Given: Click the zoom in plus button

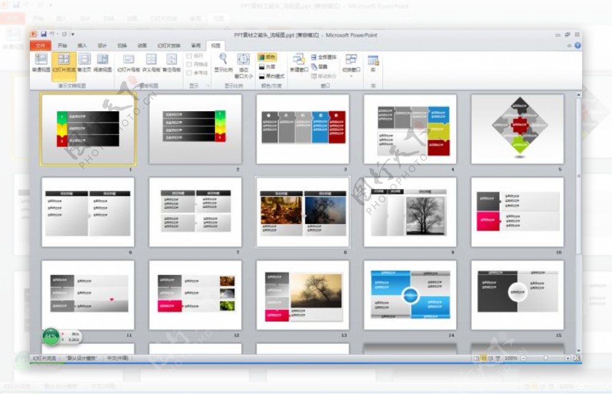Looking at the screenshot, I should pyautogui.click(x=568, y=358).
